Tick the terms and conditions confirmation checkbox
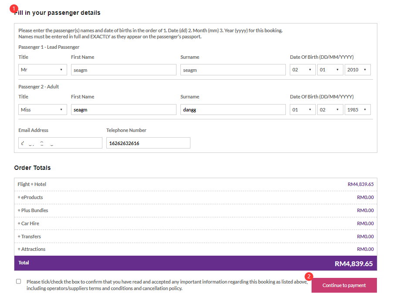Image resolution: width=407 pixels, height=294 pixels. click(18, 281)
